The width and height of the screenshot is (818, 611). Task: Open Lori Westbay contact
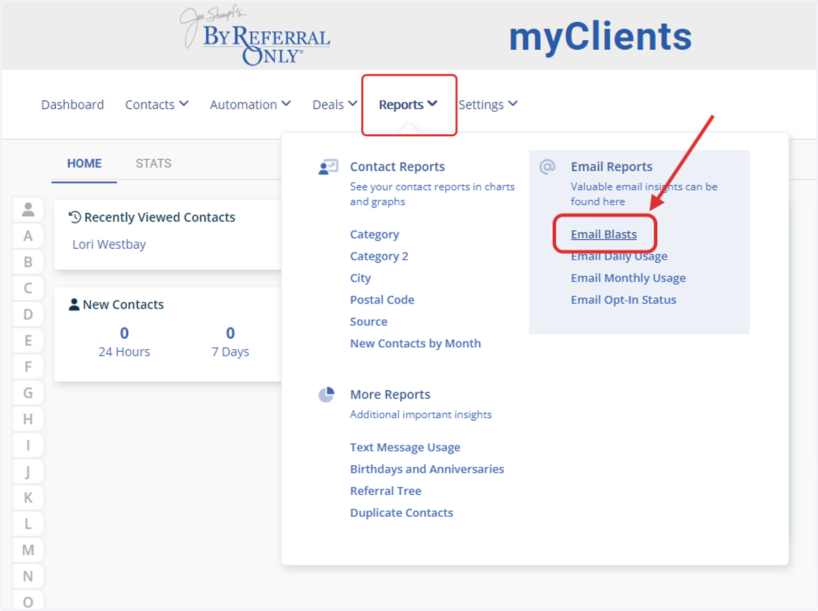coord(109,244)
